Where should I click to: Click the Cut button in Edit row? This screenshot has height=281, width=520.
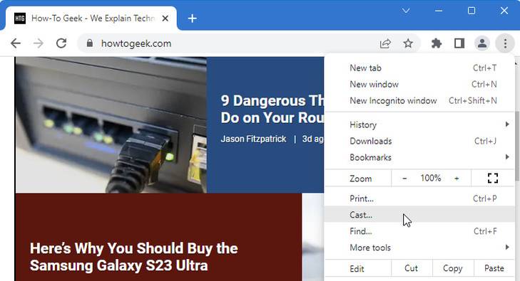(412, 268)
